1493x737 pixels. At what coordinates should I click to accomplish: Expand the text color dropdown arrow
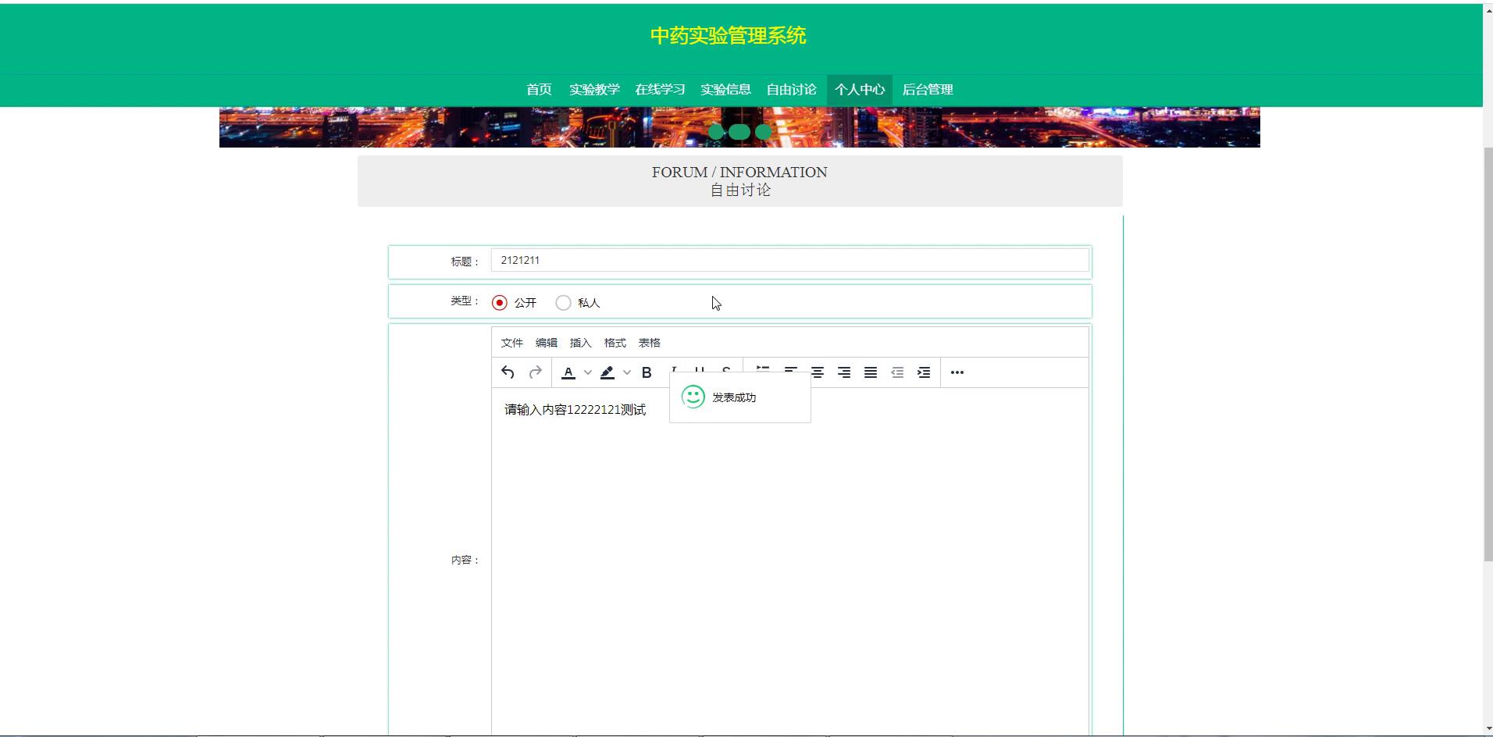coord(588,372)
